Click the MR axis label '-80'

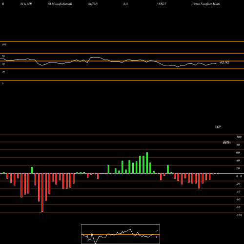pos(238,207)
